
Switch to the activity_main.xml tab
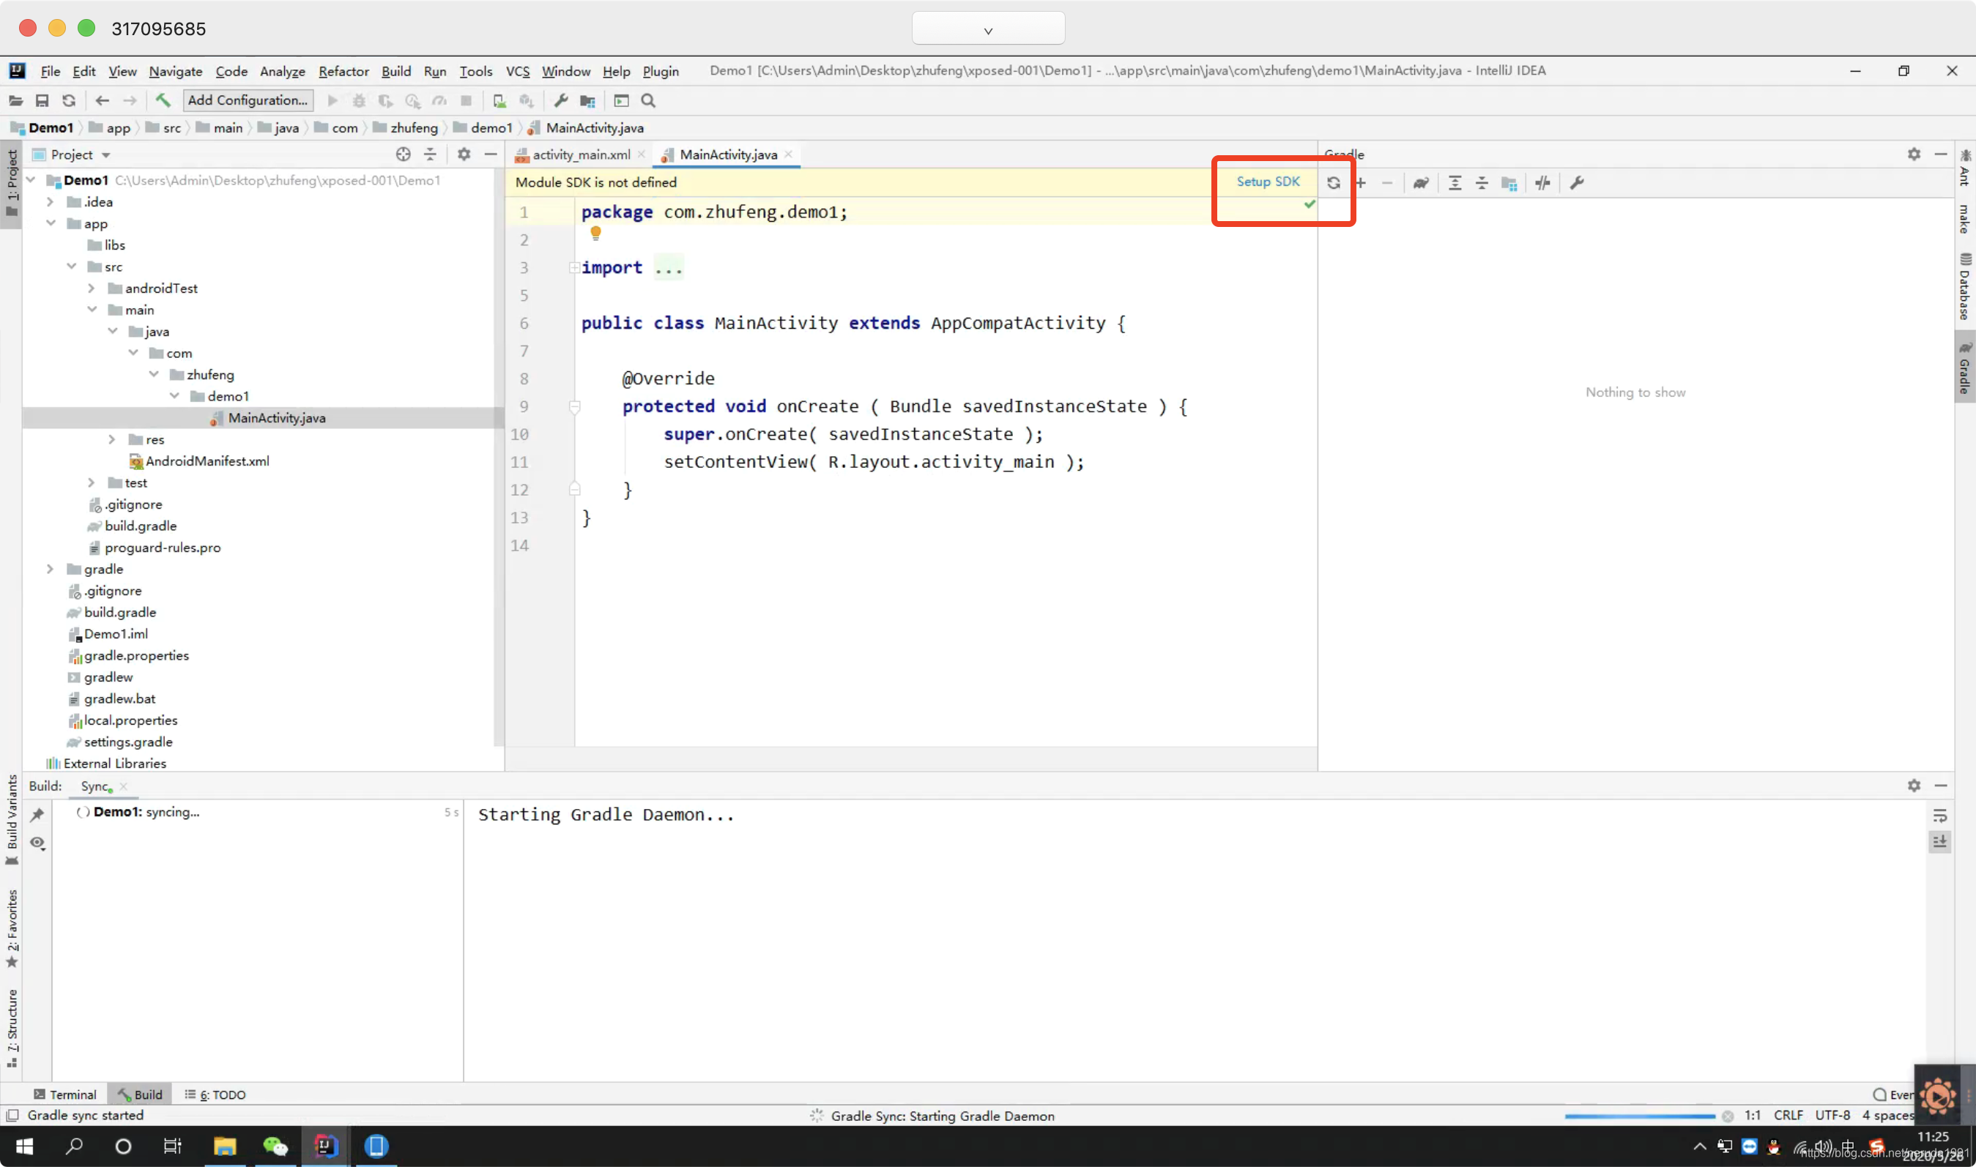(x=581, y=155)
